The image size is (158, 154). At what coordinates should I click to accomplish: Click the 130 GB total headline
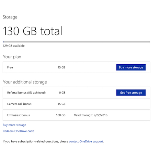(x=32, y=31)
